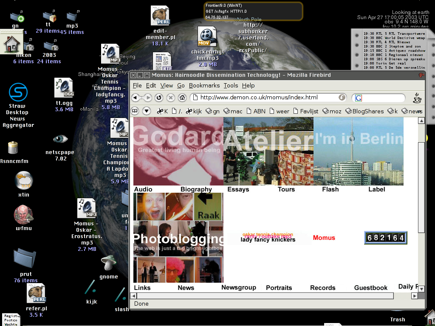Launch the netscape 7.02 eye icon
The image size is (435, 326).
click(60, 139)
